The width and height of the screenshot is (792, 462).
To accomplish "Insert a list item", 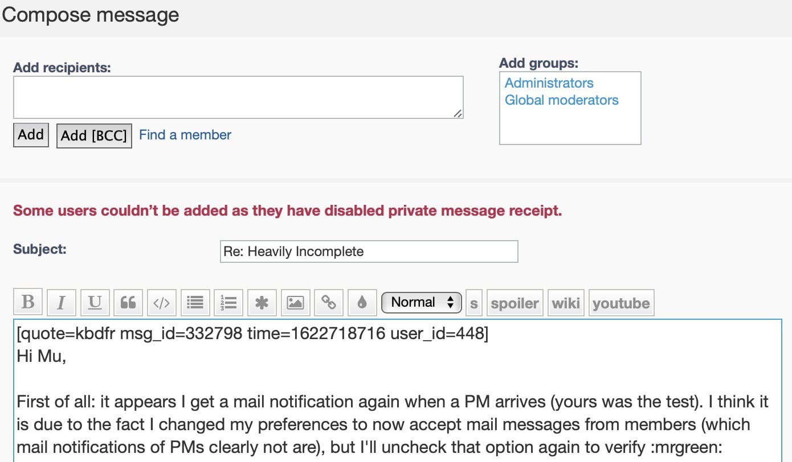I will click(x=262, y=302).
